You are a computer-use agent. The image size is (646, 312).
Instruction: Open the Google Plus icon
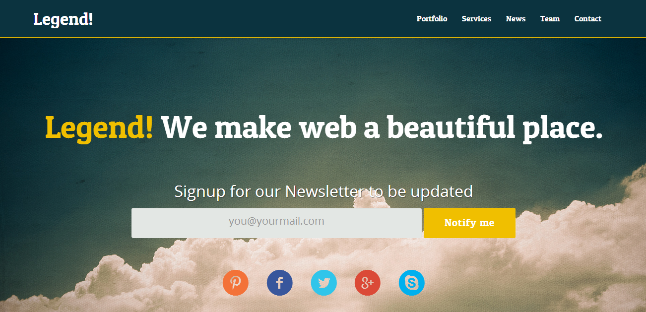(368, 283)
